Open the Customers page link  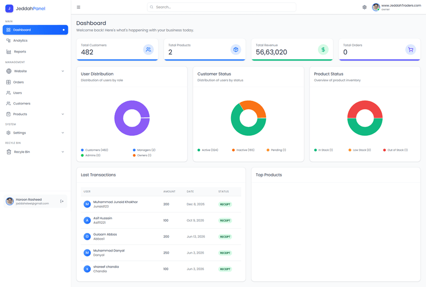pos(35,103)
